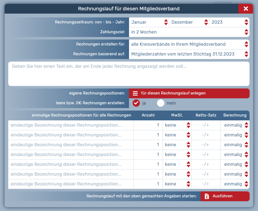Click Netto-Satz field in the third row
Image resolution: width=258 pixels, height=211 pixels.
(206, 145)
